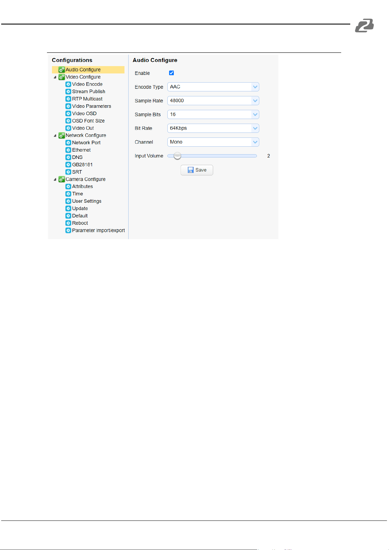Select the Network Configure tree label

click(x=86, y=135)
